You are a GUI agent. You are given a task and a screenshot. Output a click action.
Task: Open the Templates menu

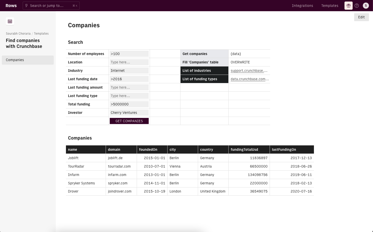point(330,6)
